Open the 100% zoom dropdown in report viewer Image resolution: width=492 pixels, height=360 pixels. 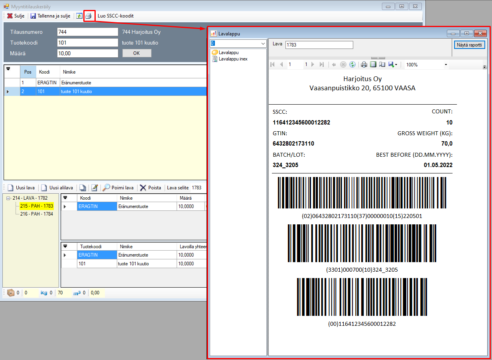point(446,64)
